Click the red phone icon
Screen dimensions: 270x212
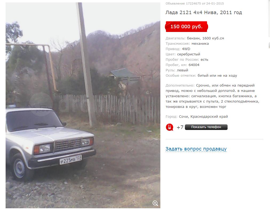point(170,127)
